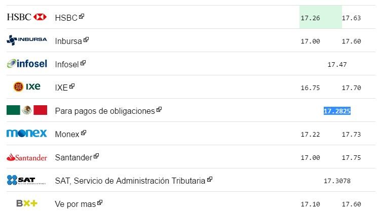
Task: Click the highlighted 17.2825 rate value
Action: click(337, 111)
